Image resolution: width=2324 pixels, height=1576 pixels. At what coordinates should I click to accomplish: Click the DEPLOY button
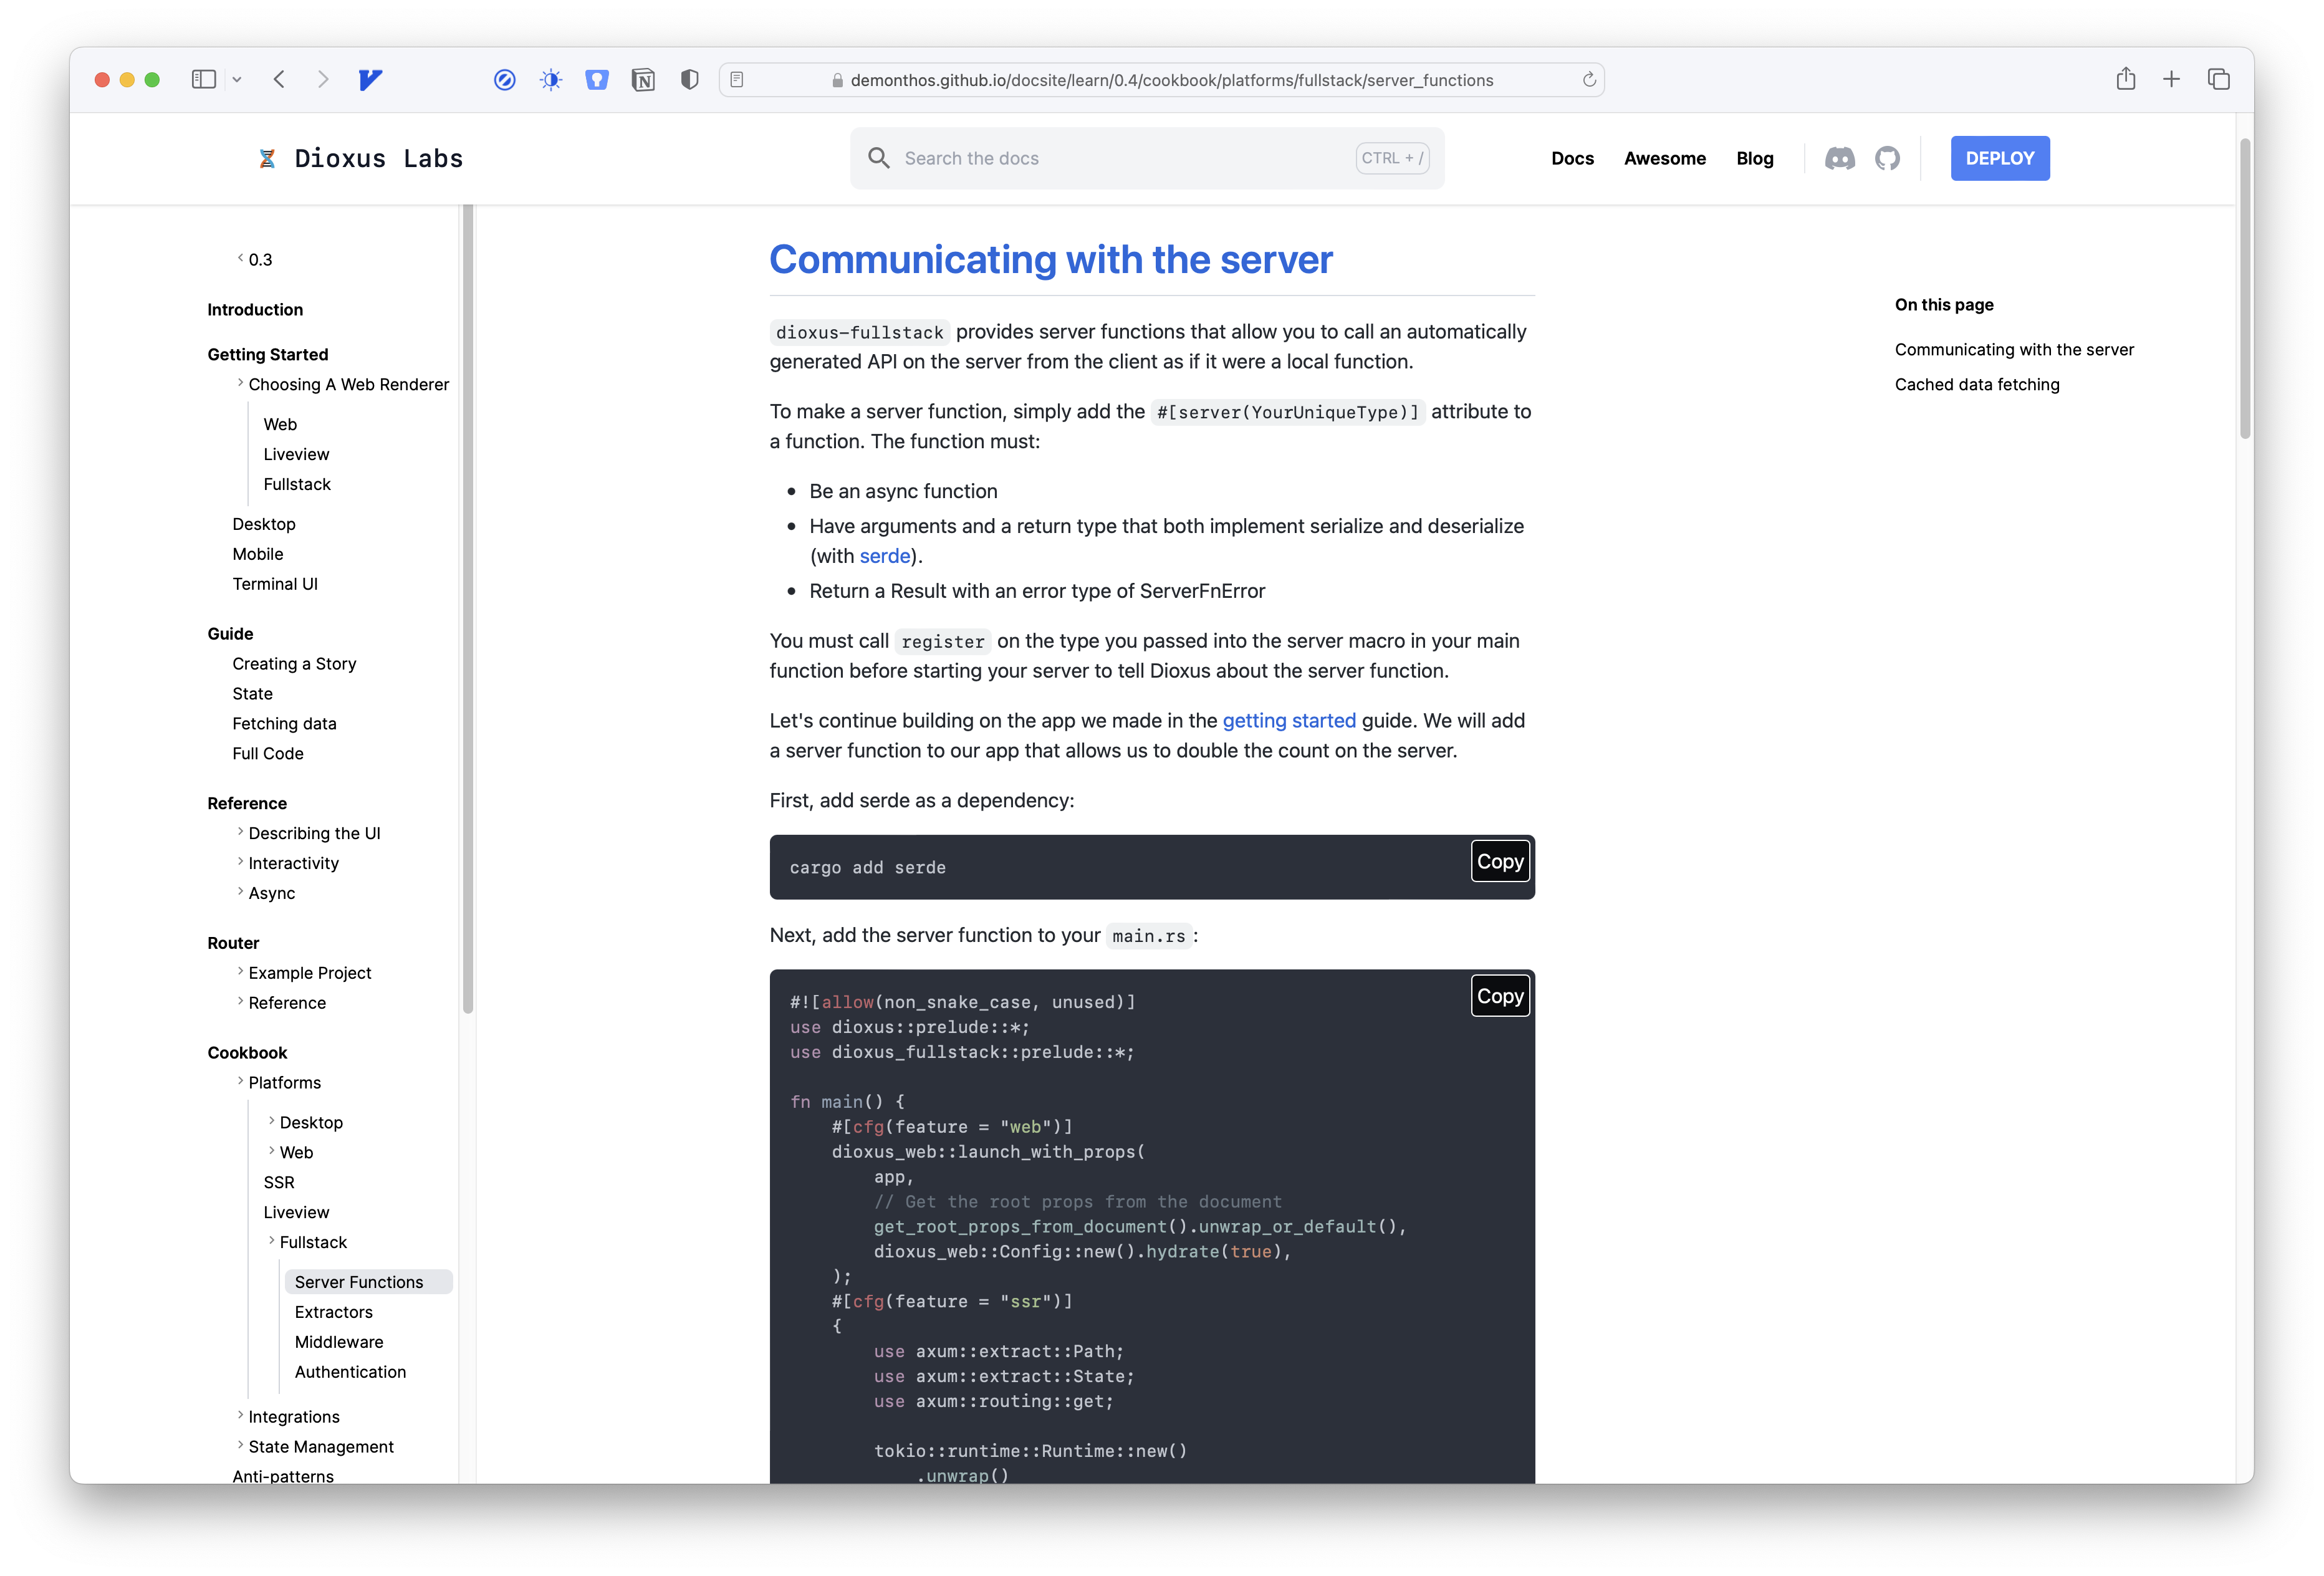[x=1999, y=158]
